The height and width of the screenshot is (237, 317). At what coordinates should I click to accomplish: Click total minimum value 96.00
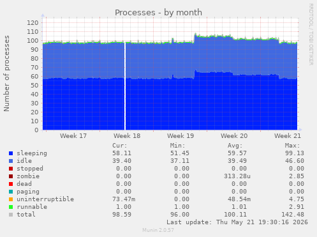coord(180,215)
